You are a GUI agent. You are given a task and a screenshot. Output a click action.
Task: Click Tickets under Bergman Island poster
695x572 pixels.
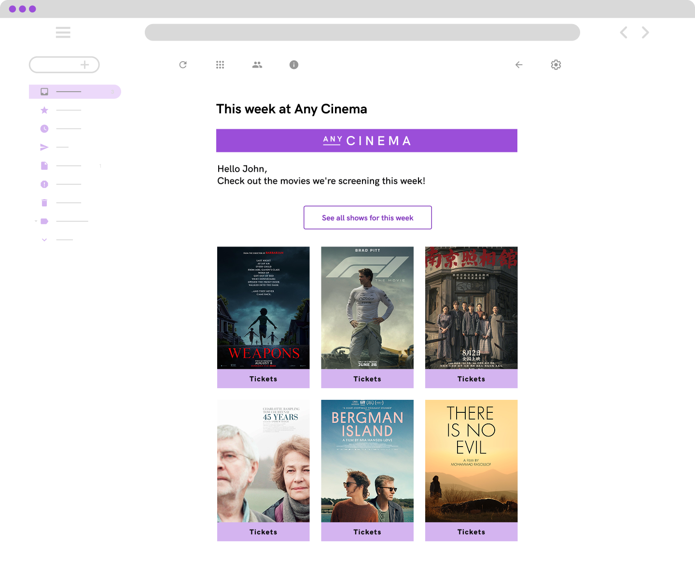point(367,532)
